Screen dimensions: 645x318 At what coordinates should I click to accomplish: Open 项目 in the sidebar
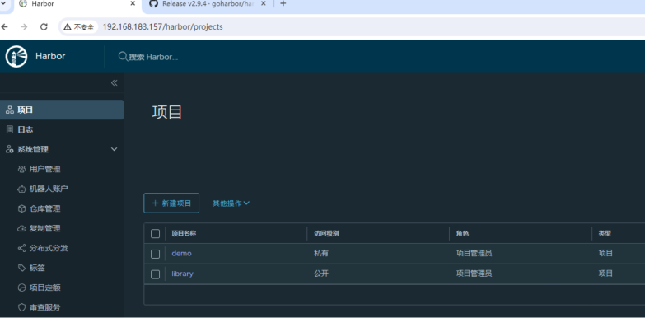tap(62, 110)
